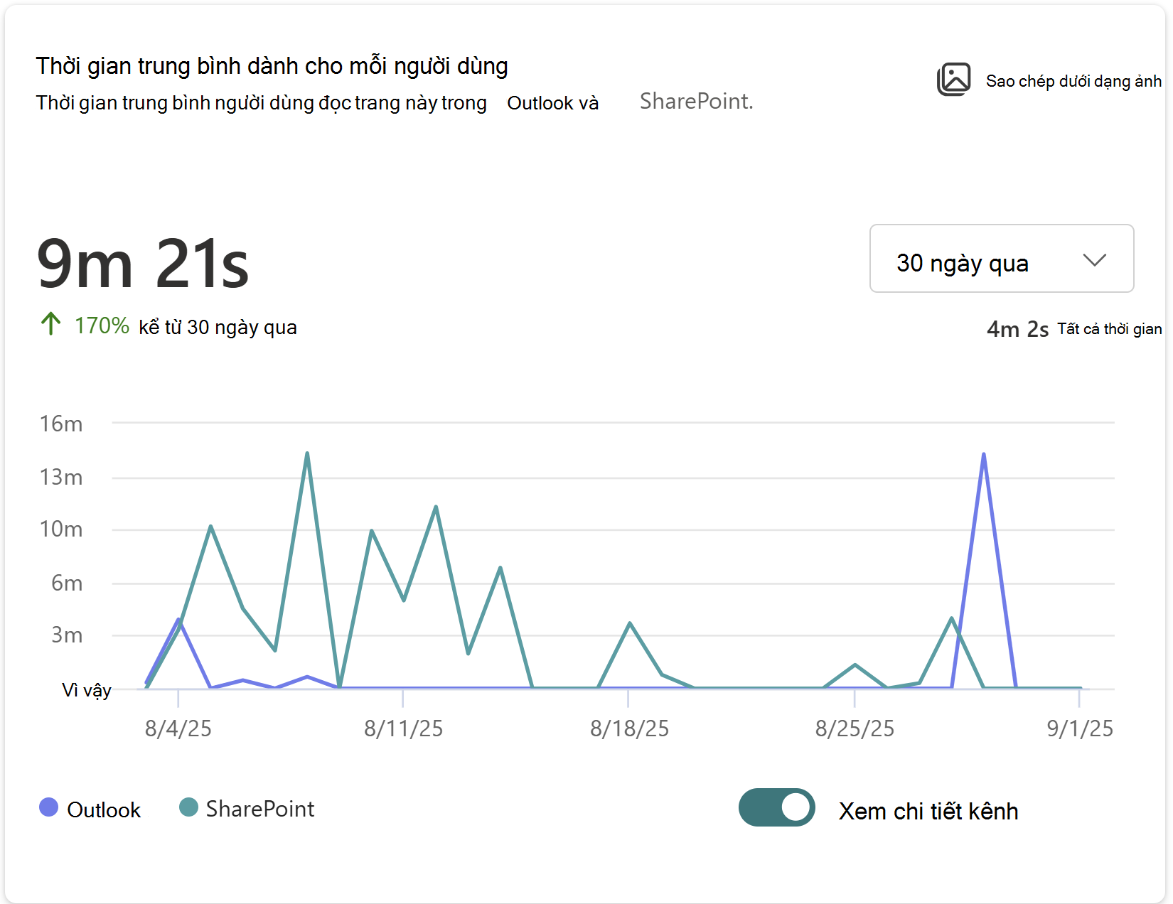Image resolution: width=1173 pixels, height=904 pixels.
Task: Click the green upward trend arrow
Action: (x=50, y=324)
